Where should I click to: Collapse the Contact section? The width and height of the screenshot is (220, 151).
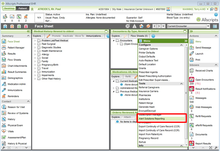[28, 101]
